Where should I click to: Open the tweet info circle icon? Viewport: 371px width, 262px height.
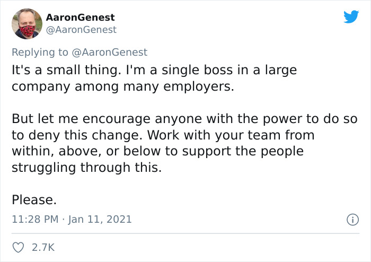click(x=353, y=220)
